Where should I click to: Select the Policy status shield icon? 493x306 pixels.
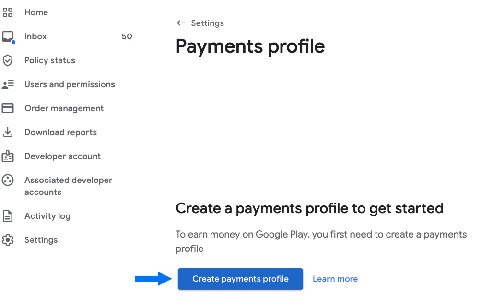point(8,60)
